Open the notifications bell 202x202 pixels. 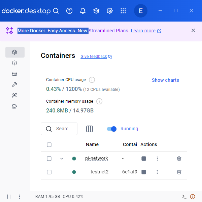(83, 11)
